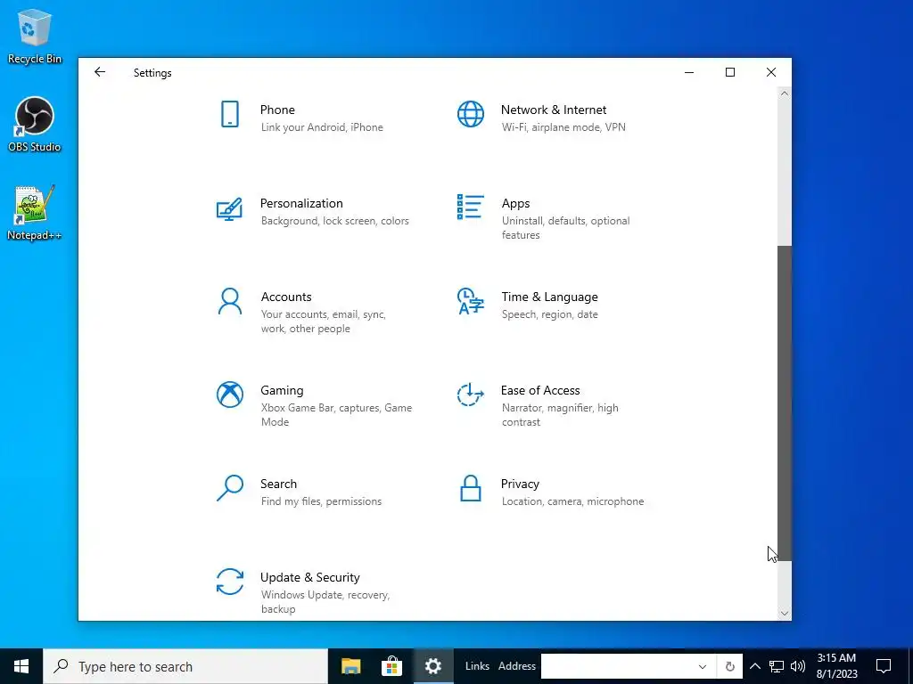This screenshot has width=913, height=684.
Task: Show hidden system tray icons
Action: (754, 666)
